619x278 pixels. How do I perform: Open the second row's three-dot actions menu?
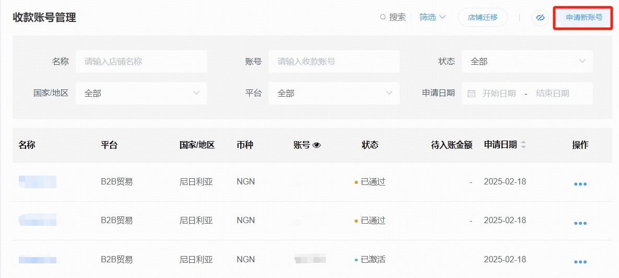(580, 223)
